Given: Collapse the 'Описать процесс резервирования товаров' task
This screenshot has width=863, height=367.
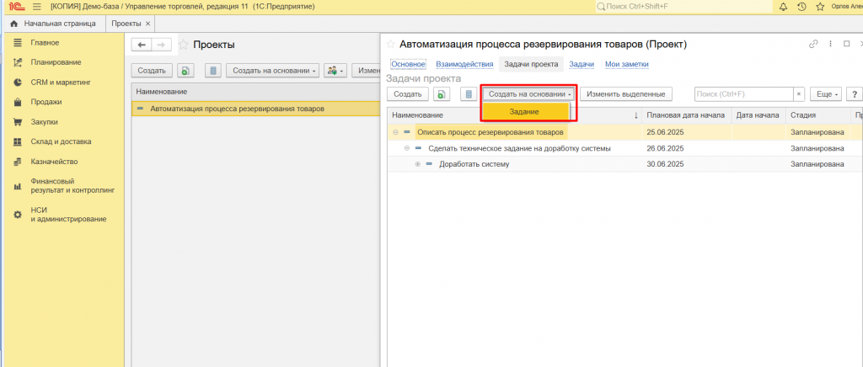Looking at the screenshot, I should [395, 132].
